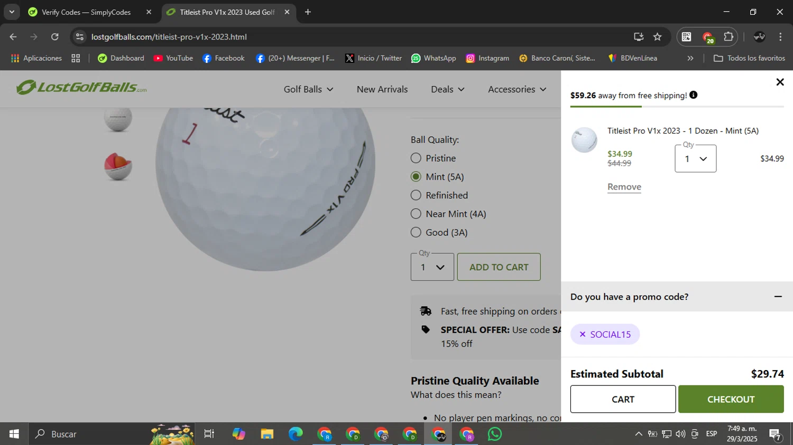793x445 pixels.
Task: Click the LostGolfBalls.com logo
Action: 81,87
